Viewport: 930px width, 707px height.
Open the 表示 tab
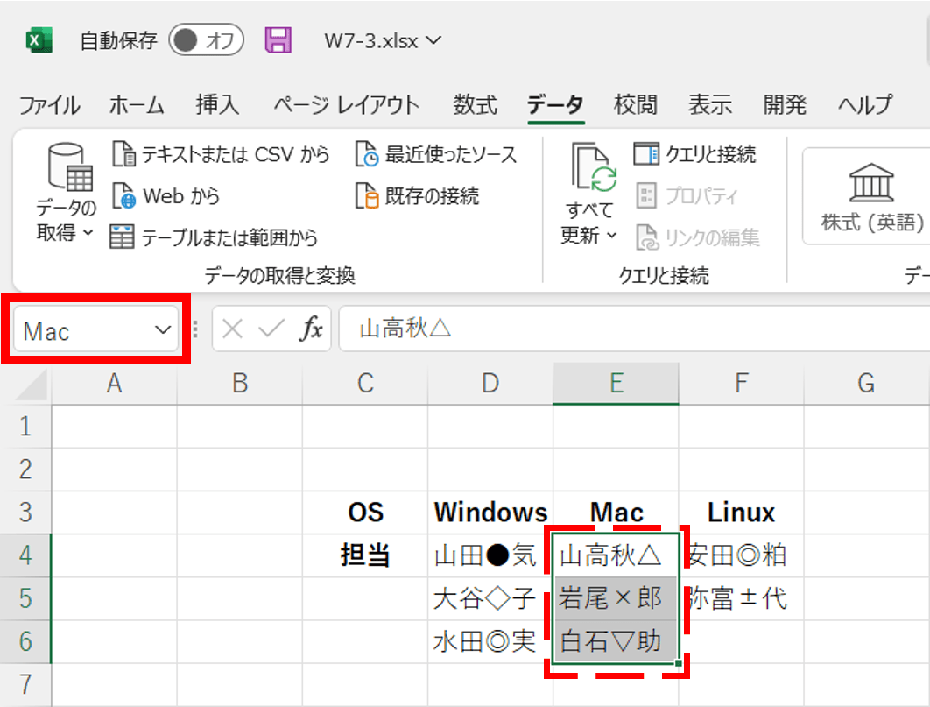coord(710,105)
